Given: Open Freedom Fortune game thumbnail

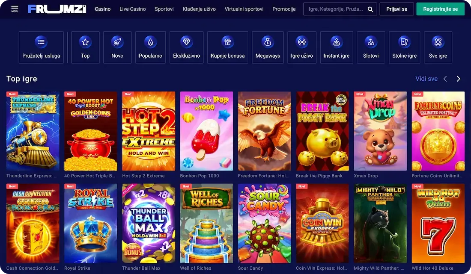Looking at the screenshot, I should point(264,131).
